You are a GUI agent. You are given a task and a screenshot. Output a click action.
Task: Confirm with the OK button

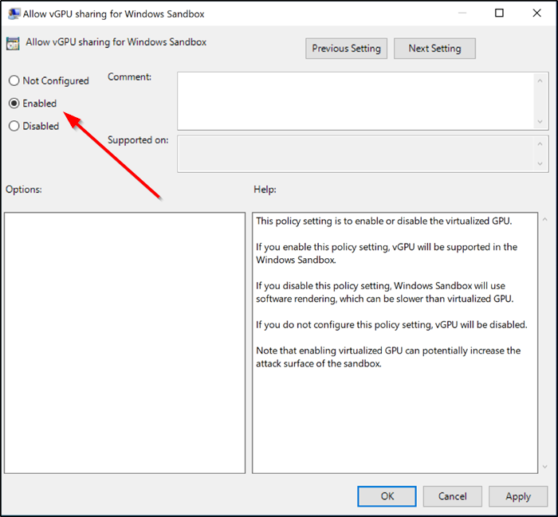coord(387,496)
